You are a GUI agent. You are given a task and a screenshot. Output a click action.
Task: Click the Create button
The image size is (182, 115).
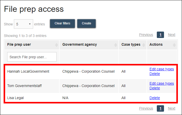[86, 23]
